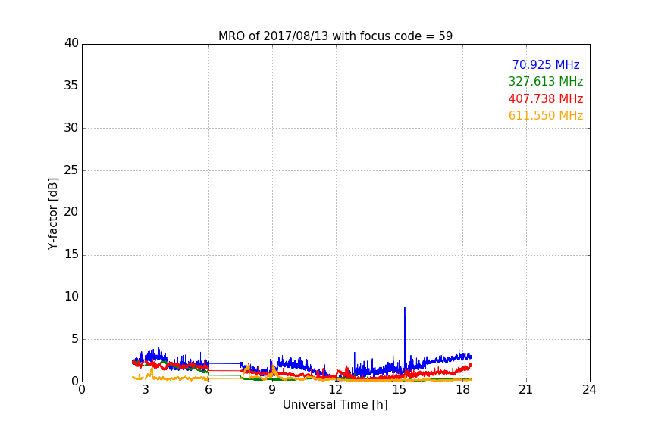
Task: Click the x-axis tick label 9
Action: point(272,390)
